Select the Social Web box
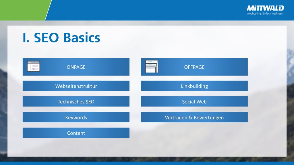This screenshot has height=165, width=294. (x=194, y=101)
